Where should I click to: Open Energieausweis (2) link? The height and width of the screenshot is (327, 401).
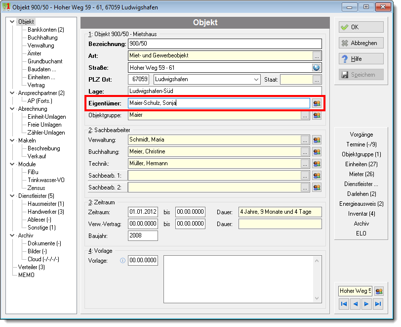pyautogui.click(x=361, y=204)
